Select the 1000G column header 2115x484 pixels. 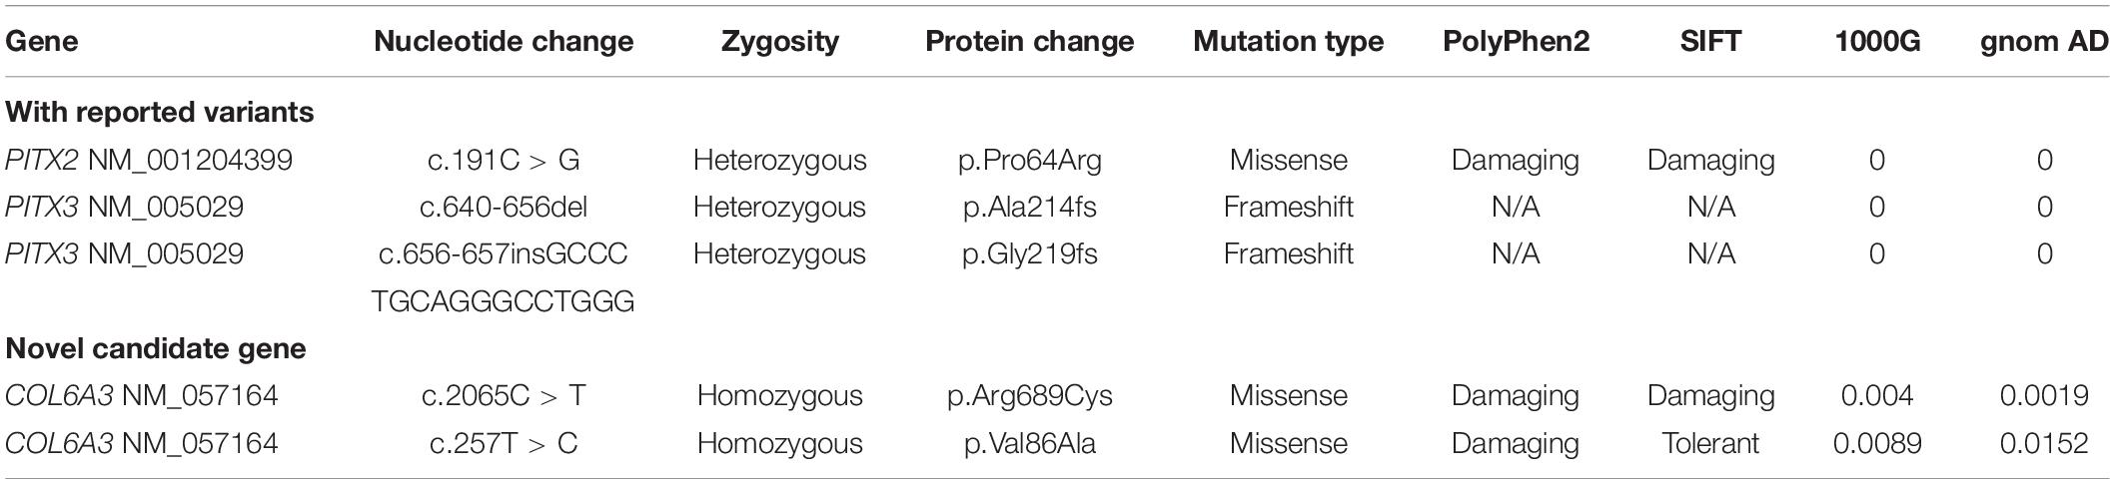[1876, 42]
